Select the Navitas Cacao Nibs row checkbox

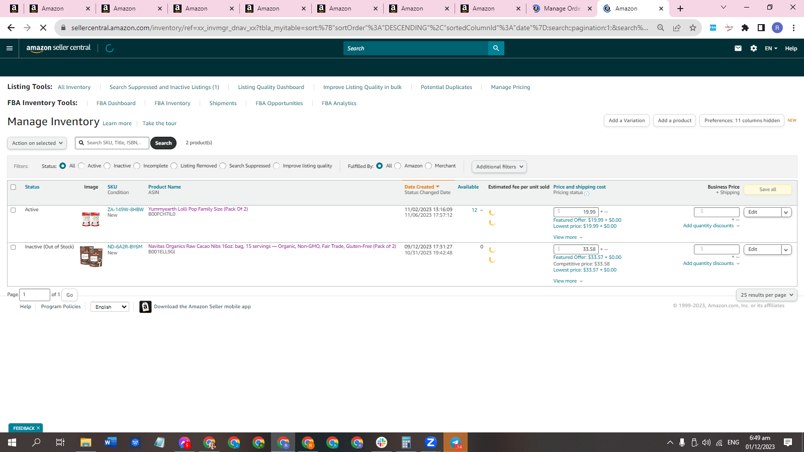(14, 247)
